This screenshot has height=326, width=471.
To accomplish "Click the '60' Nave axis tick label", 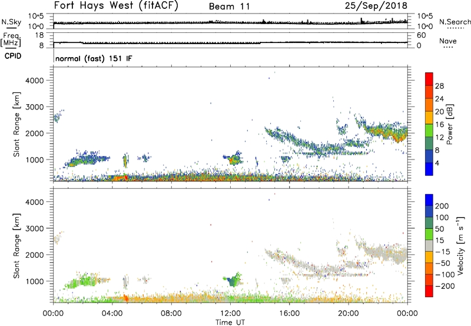I will pos(421,35).
